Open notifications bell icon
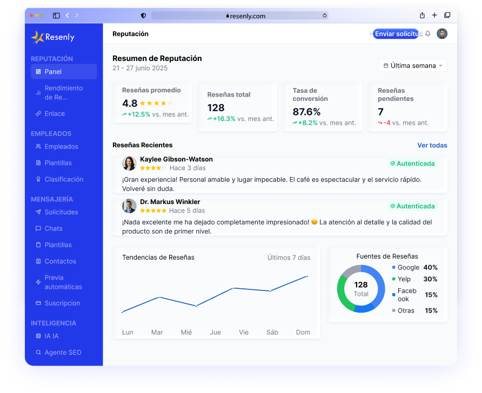Viewport: 482px width, 393px height. 427,34
